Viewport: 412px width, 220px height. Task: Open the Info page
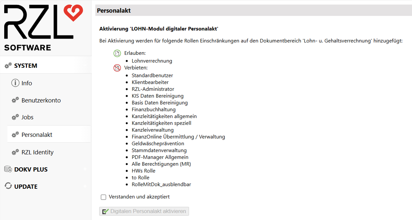coord(26,83)
